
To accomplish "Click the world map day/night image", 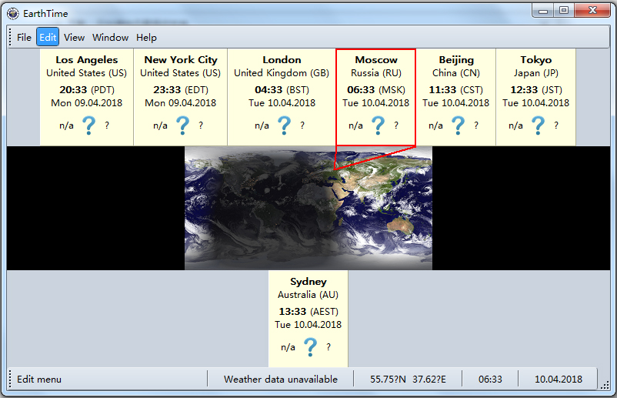I will click(308, 208).
